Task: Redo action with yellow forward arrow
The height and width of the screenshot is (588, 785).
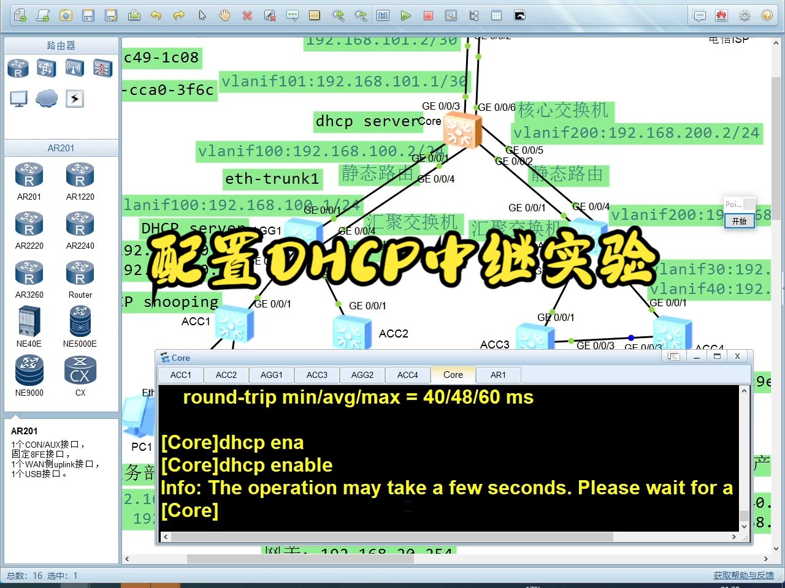Action: [x=179, y=15]
